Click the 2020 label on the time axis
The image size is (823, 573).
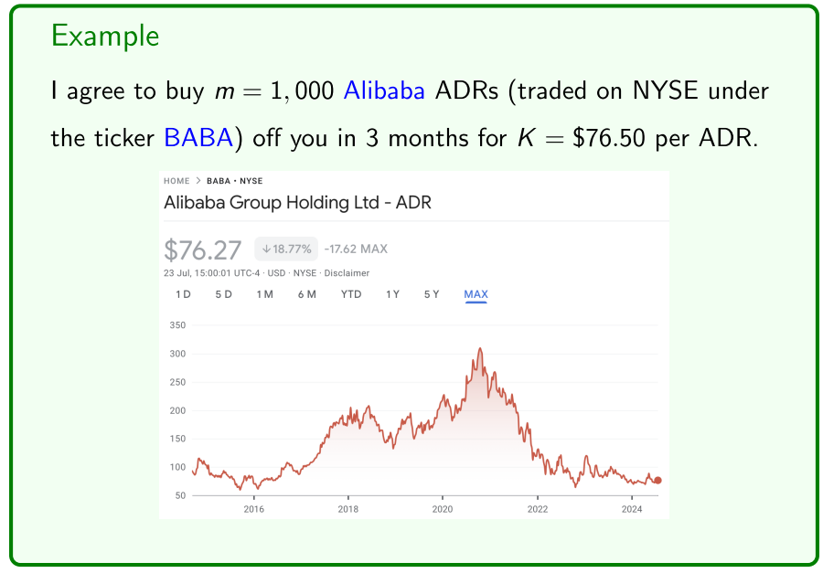(x=443, y=508)
